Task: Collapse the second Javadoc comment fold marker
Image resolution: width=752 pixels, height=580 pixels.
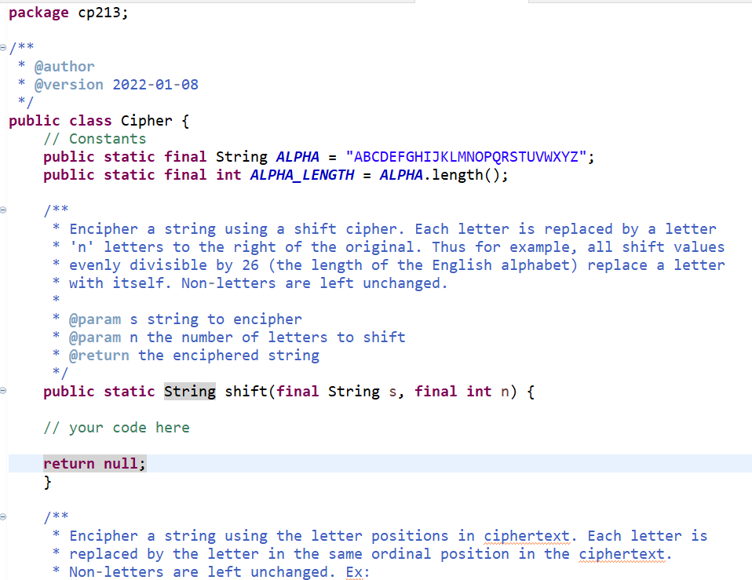Action: tap(5, 516)
